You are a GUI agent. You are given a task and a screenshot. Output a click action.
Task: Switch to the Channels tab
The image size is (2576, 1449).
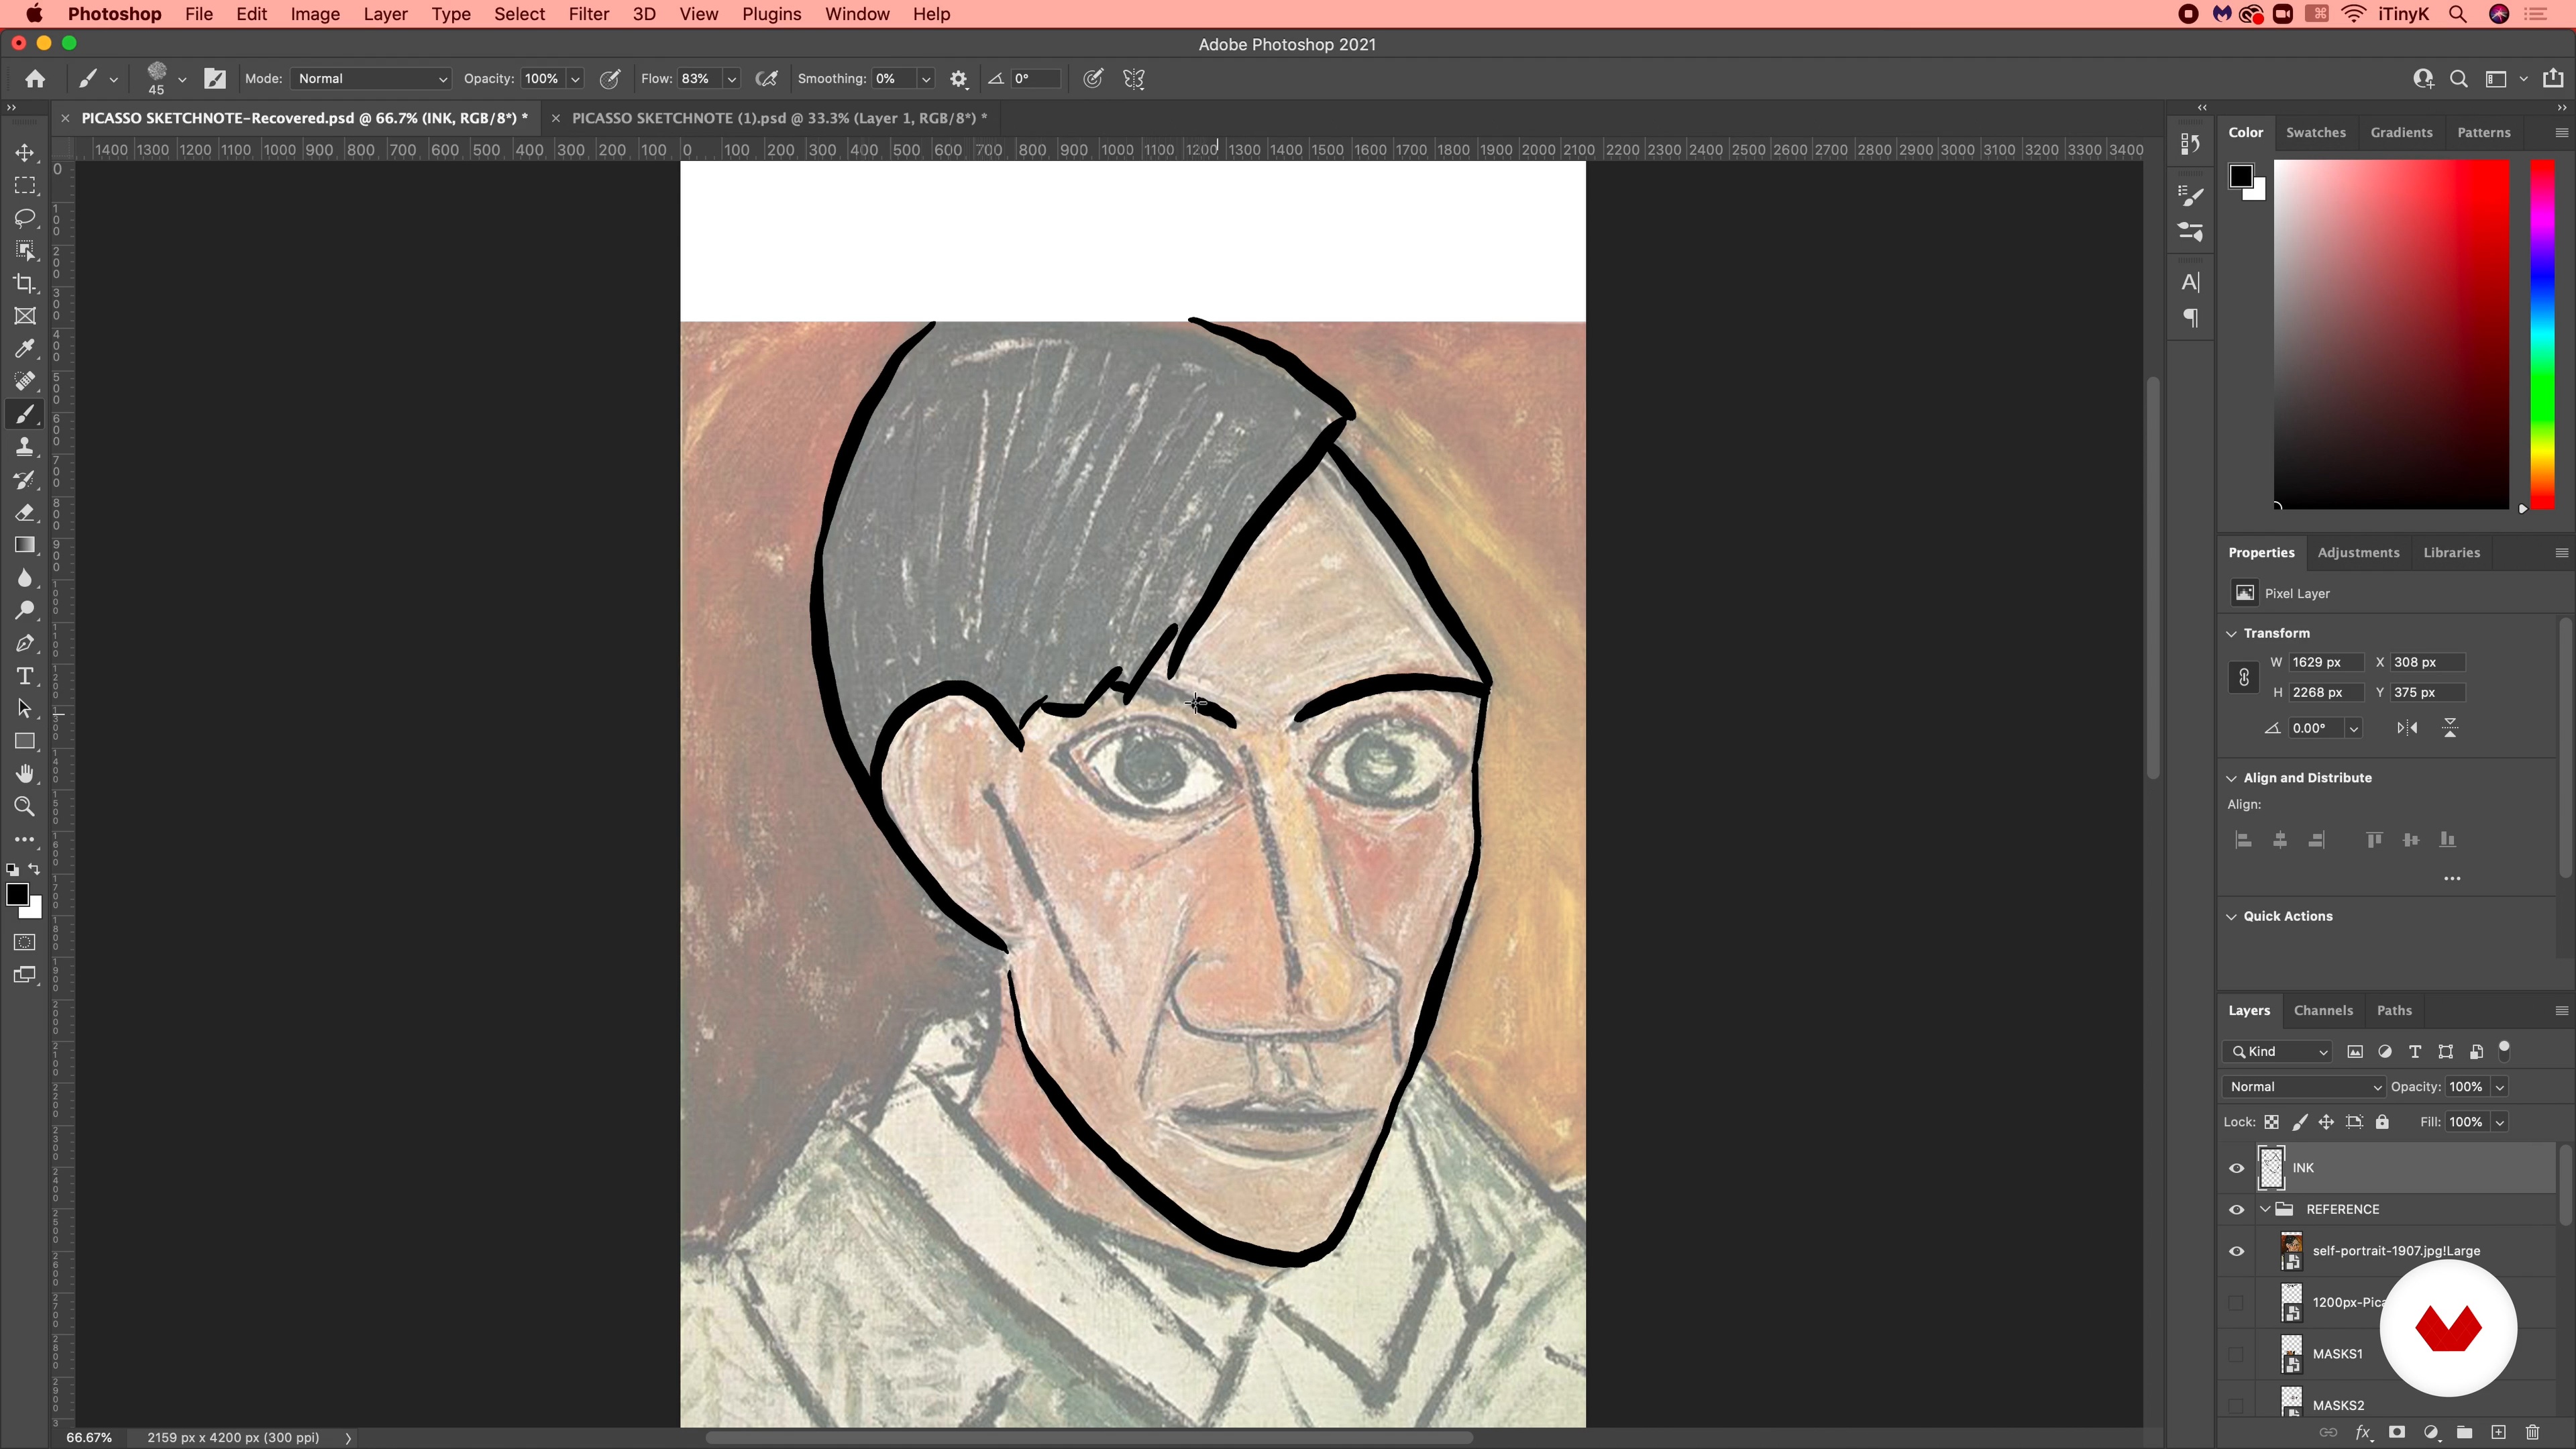2323,1011
